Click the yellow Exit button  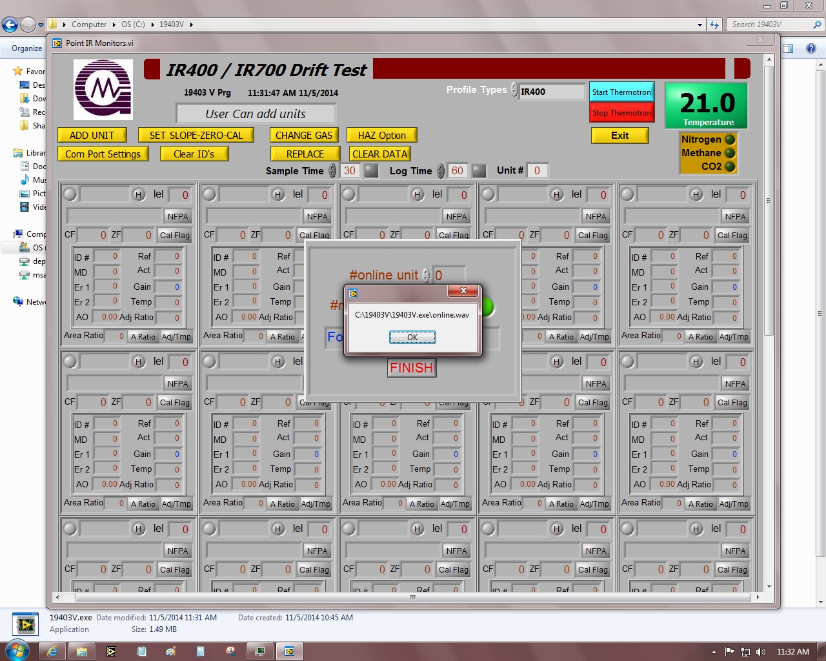(x=619, y=135)
